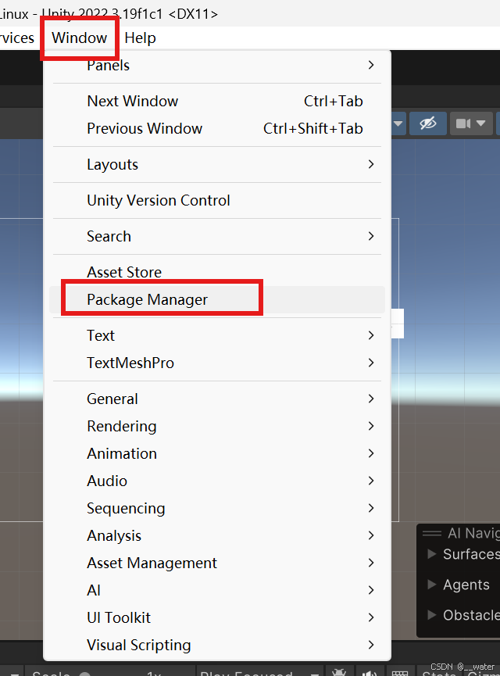Expand Agents in the AI Navigation overlay
500x676 pixels.
tap(432, 584)
